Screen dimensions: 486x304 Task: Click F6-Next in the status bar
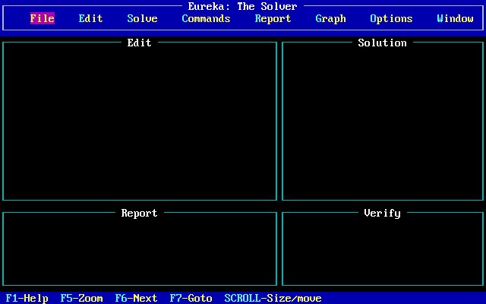tap(136, 298)
